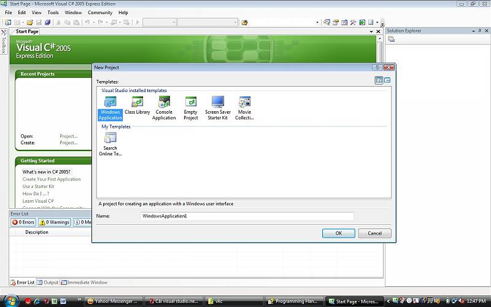The height and width of the screenshot is (307, 491).
Task: Expand the Toolbox side panel
Action: tap(3, 43)
